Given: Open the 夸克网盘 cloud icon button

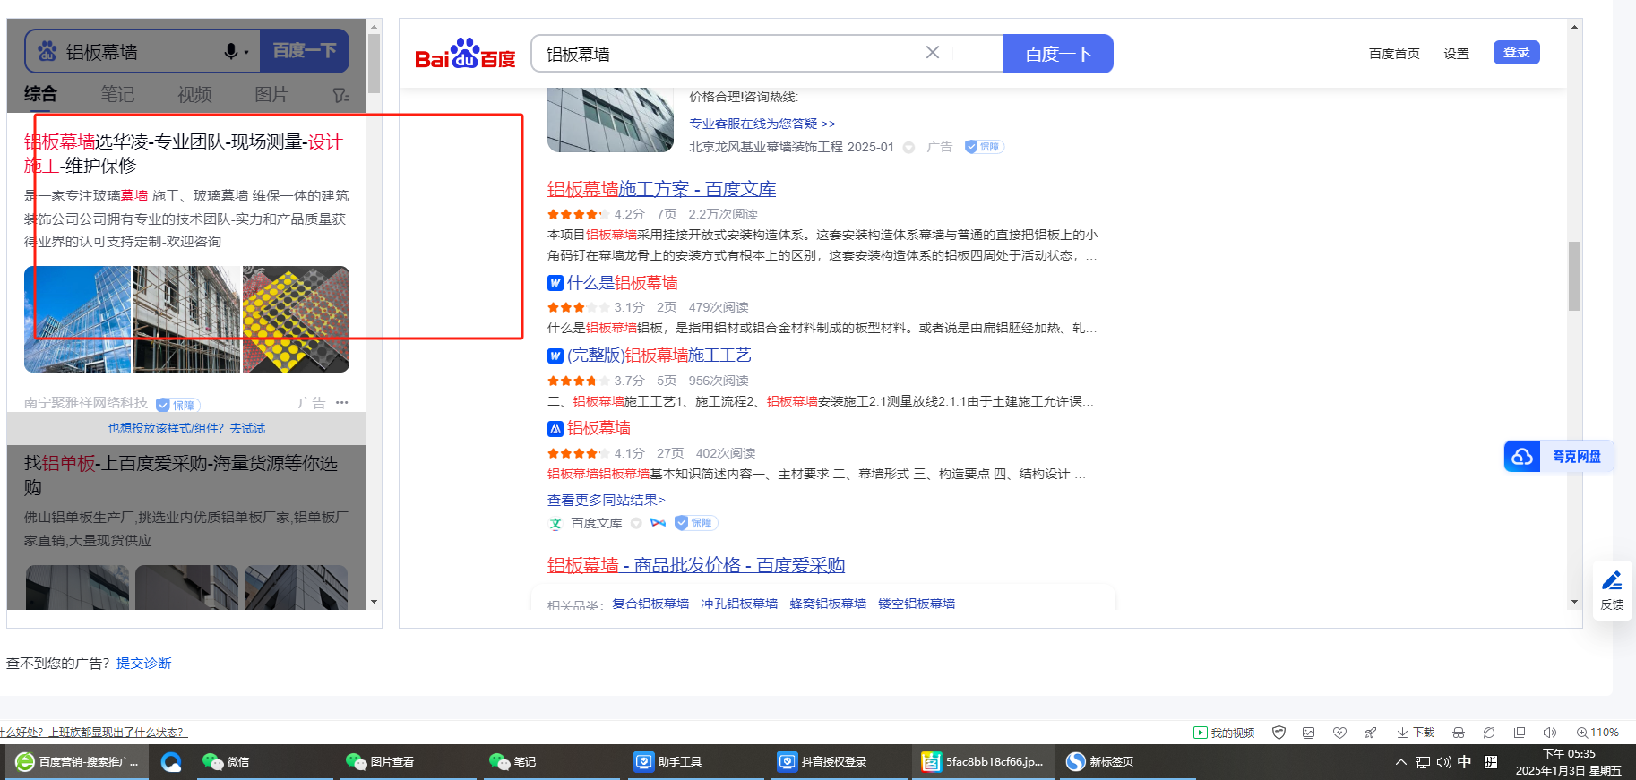Looking at the screenshot, I should pos(1522,457).
